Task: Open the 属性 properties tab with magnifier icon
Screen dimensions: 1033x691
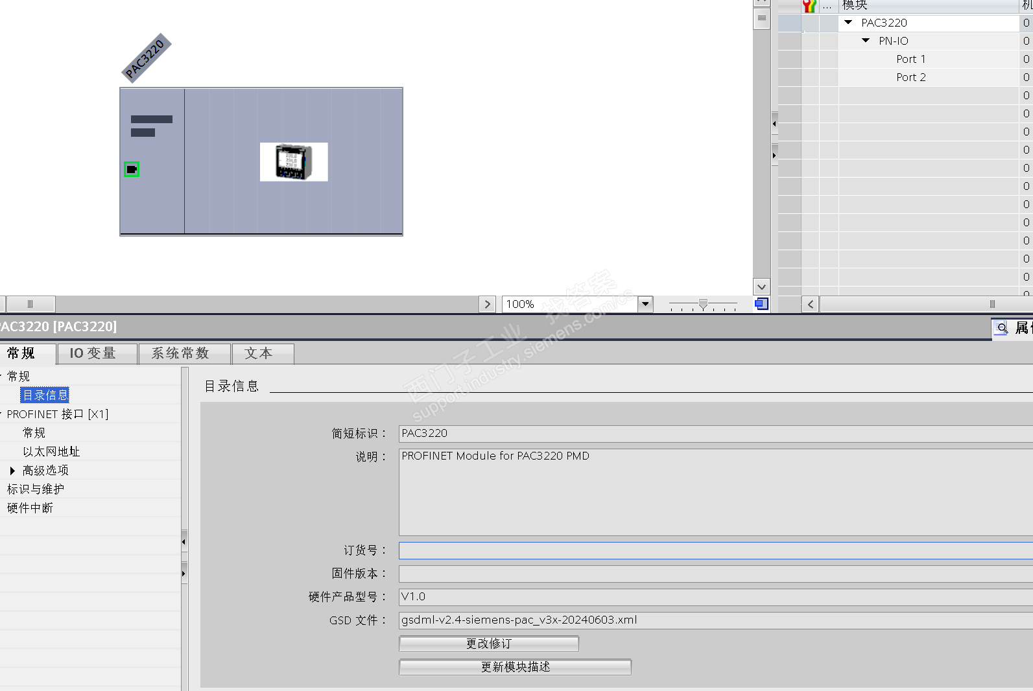Action: point(1013,328)
